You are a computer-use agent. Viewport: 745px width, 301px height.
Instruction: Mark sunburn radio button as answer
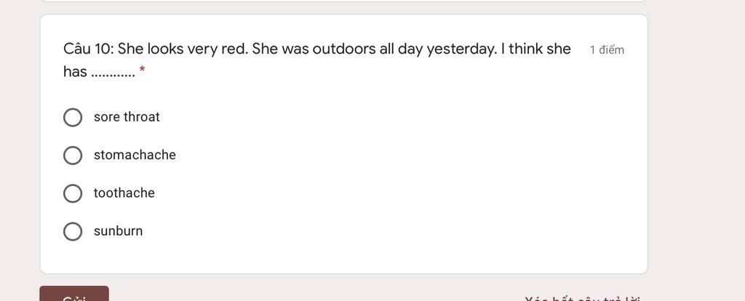(73, 231)
